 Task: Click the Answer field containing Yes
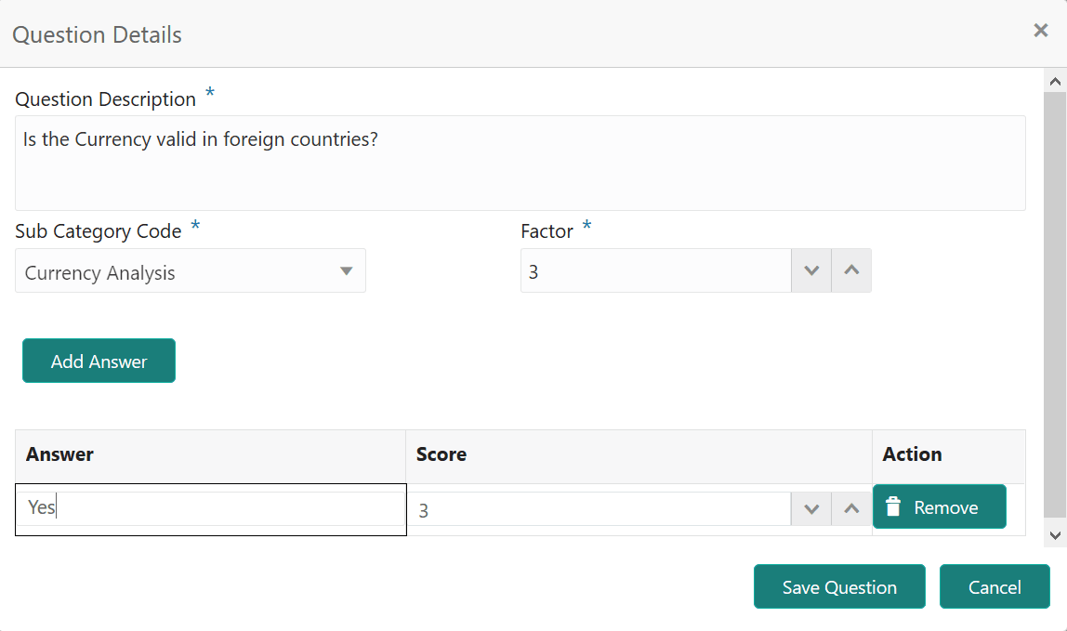click(211, 509)
